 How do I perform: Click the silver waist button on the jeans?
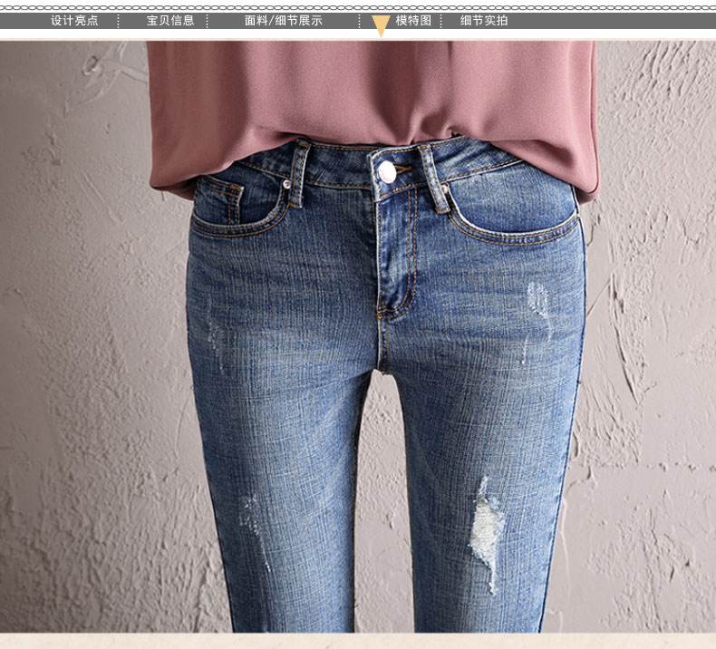[x=388, y=171]
